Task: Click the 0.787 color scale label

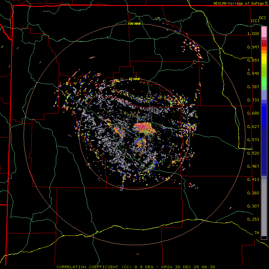Action: click(x=253, y=87)
